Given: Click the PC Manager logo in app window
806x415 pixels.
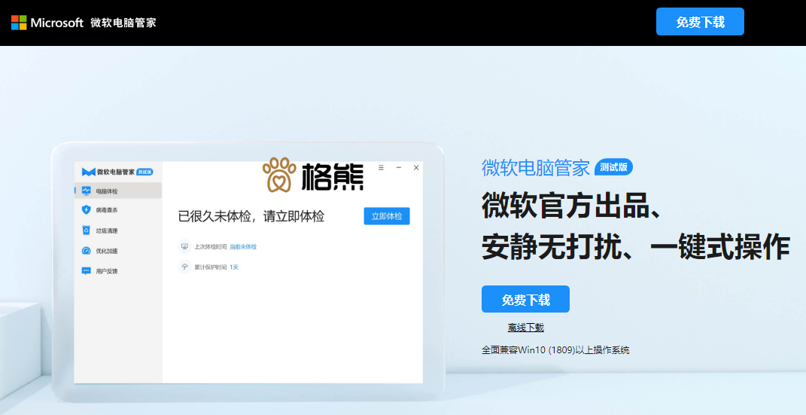Looking at the screenshot, I should (x=88, y=172).
